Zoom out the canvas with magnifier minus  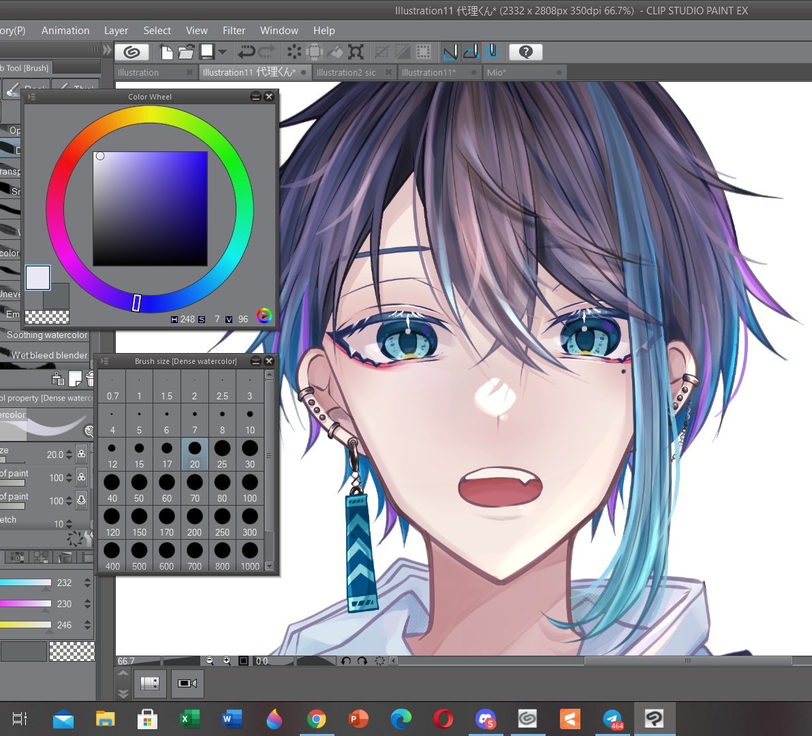210,660
